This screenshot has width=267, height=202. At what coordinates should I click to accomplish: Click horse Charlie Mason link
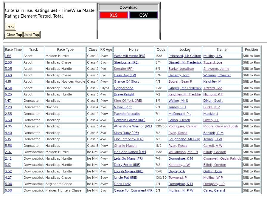pyautogui.click(x=125, y=146)
